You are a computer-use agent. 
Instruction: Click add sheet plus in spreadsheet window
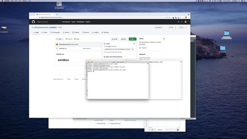tap(149, 130)
